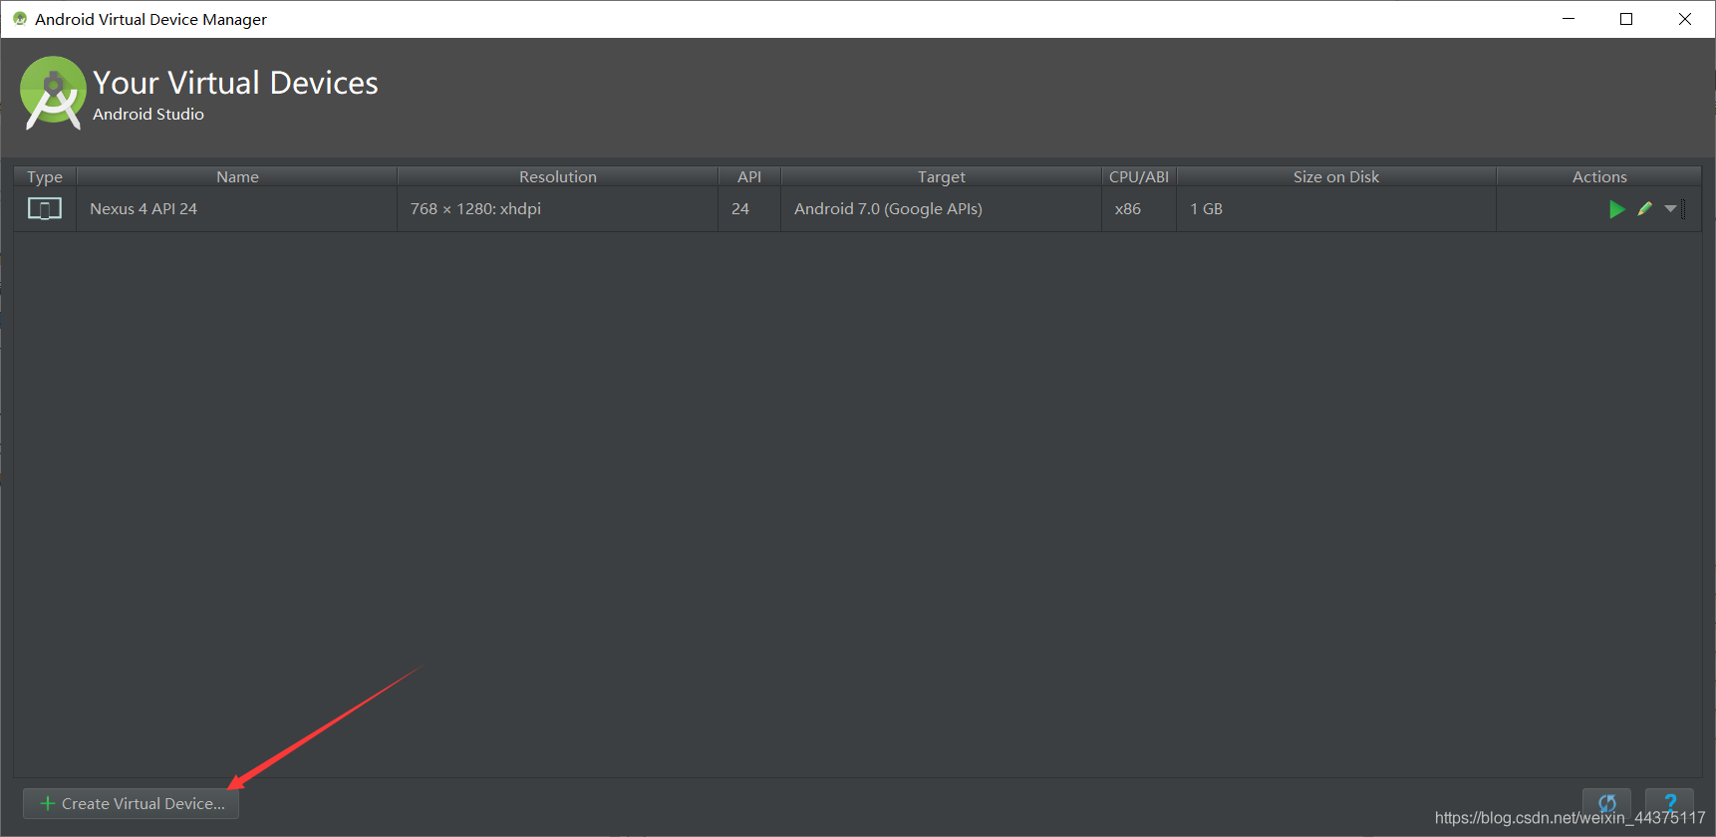Image resolution: width=1716 pixels, height=837 pixels.
Task: Click Android 7.0 (Google APIs) cell
Action: click(x=942, y=209)
